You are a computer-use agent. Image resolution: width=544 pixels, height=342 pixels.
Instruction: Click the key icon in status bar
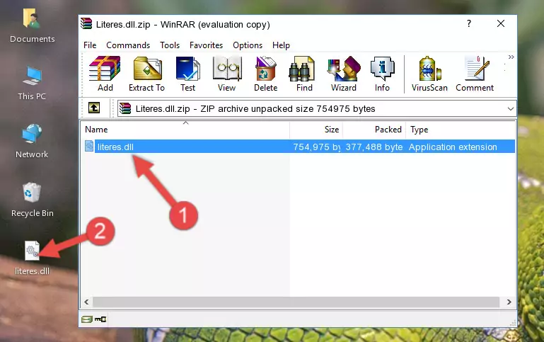[x=100, y=319]
